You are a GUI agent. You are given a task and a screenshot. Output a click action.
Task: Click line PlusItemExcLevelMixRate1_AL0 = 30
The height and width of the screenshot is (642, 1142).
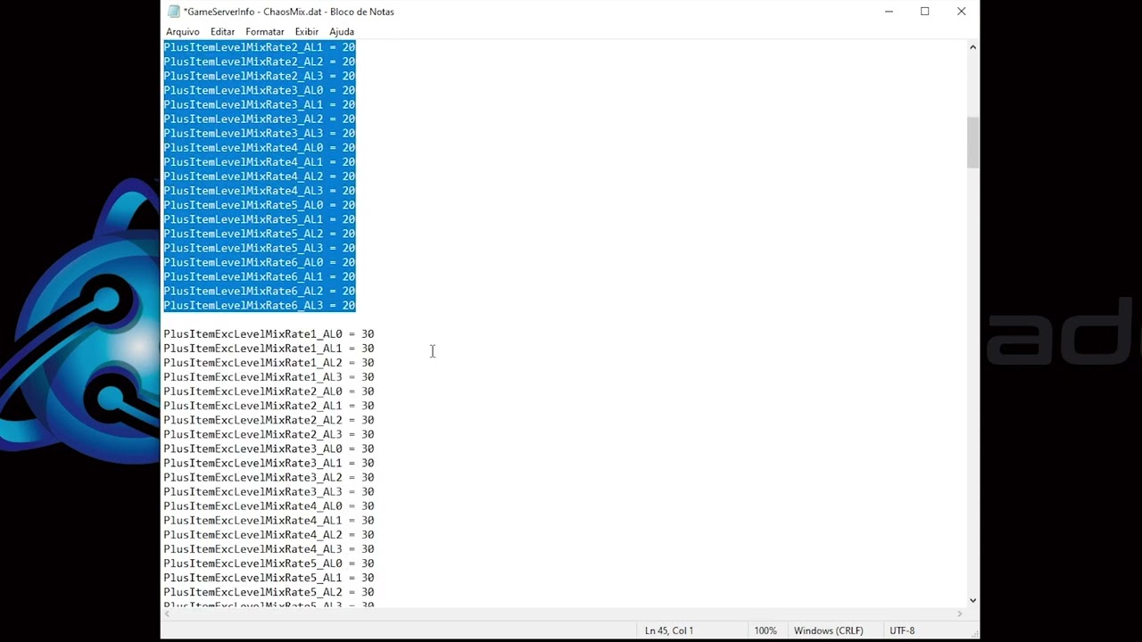tap(269, 334)
